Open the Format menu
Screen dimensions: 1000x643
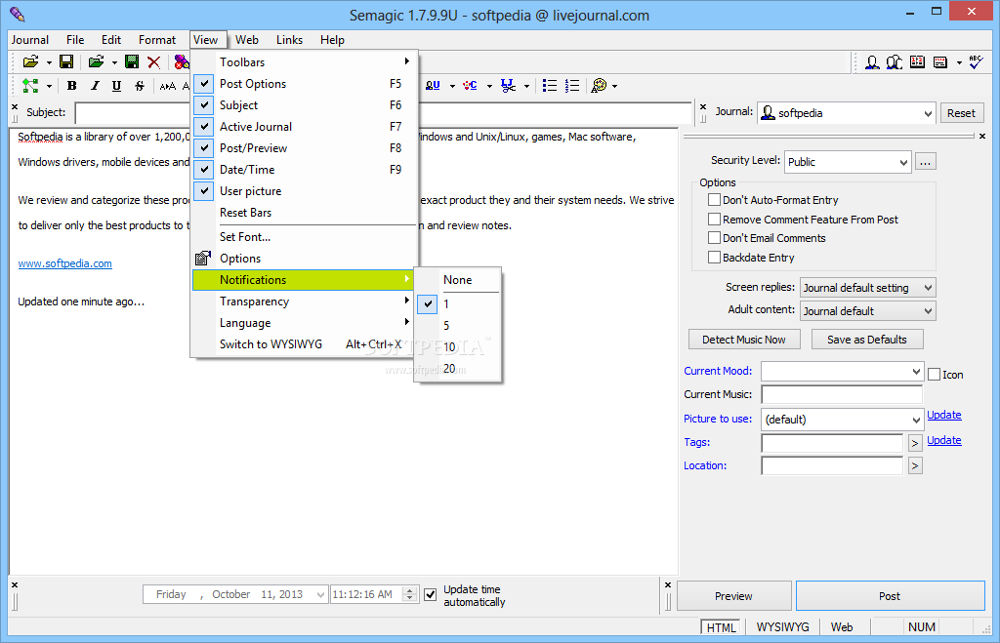157,39
